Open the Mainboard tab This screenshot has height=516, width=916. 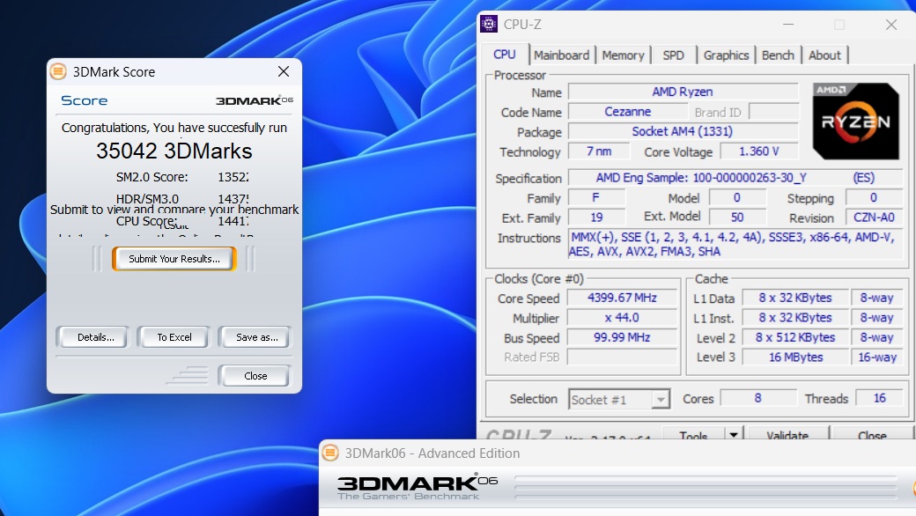[x=561, y=55]
